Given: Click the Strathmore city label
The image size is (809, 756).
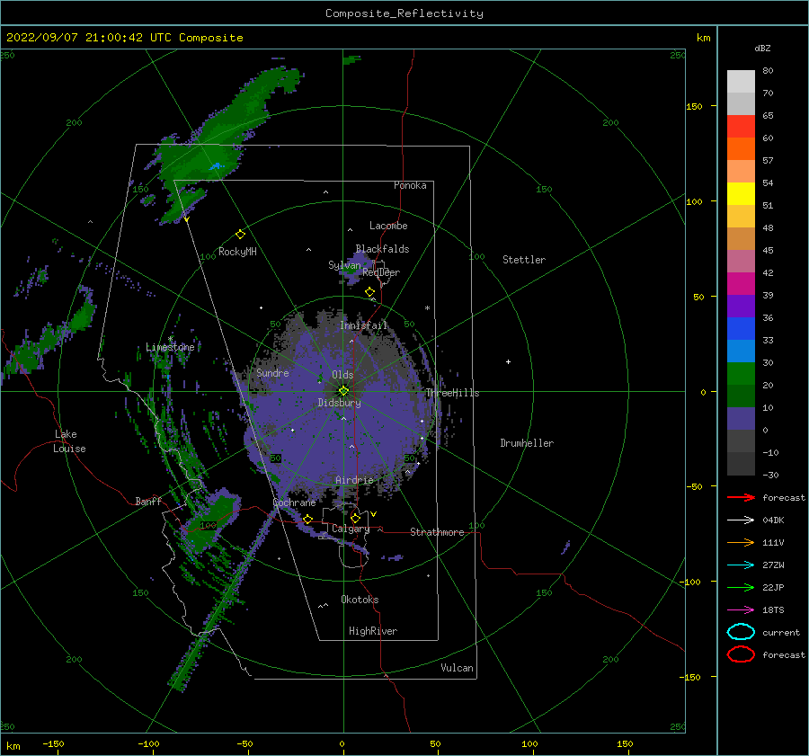Looking at the screenshot, I should pos(437,532).
